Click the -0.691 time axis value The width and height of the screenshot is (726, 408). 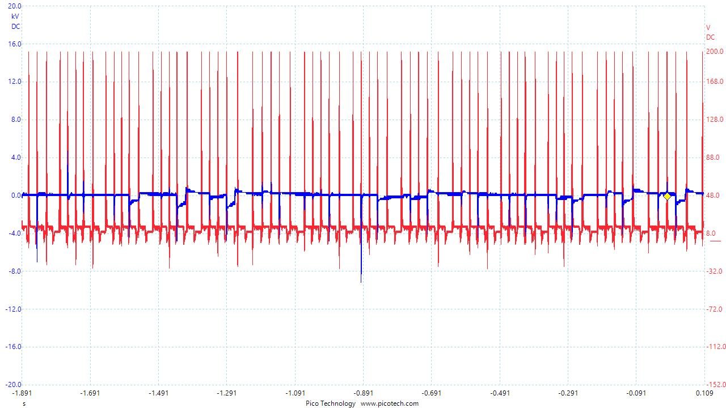click(431, 393)
